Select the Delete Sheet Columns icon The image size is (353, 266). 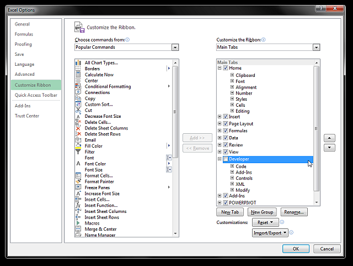click(x=78, y=128)
